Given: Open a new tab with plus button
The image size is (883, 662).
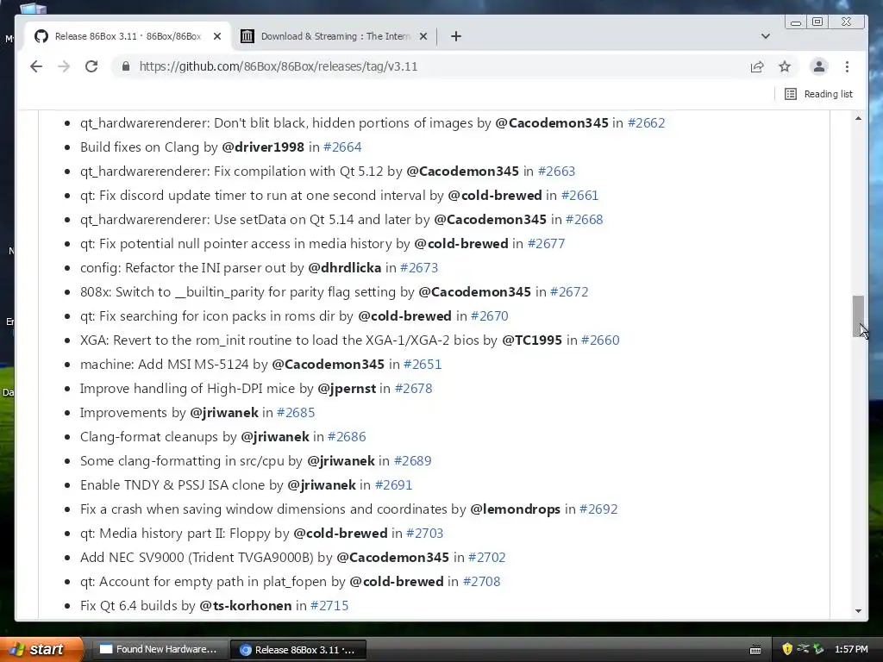Looking at the screenshot, I should pos(456,36).
